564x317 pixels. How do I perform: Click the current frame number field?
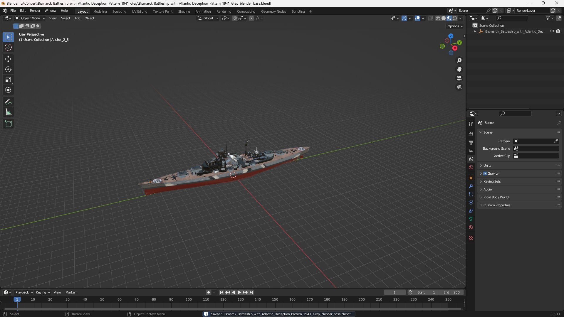(395, 292)
